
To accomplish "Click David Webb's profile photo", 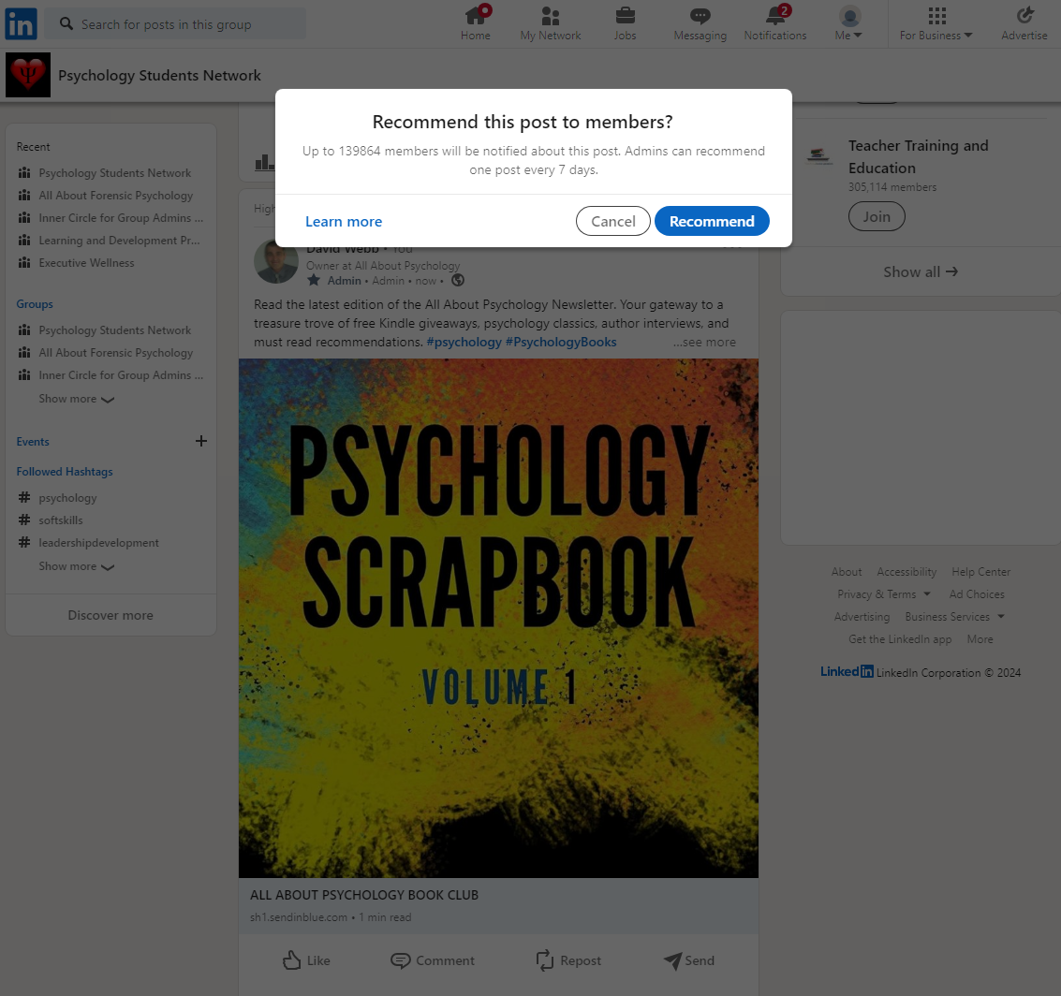I will coord(276,262).
